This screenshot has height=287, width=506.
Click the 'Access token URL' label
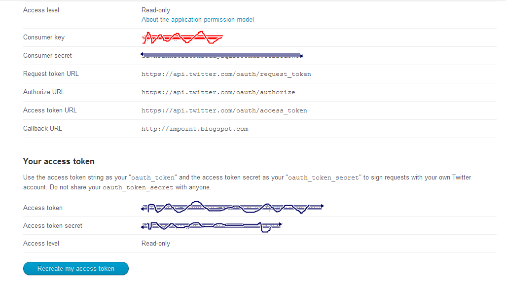(50, 110)
